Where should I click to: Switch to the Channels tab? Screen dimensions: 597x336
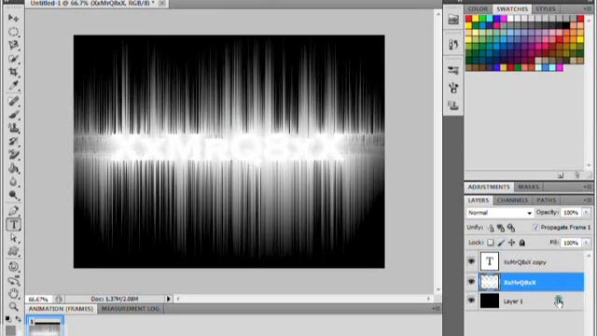coord(512,200)
